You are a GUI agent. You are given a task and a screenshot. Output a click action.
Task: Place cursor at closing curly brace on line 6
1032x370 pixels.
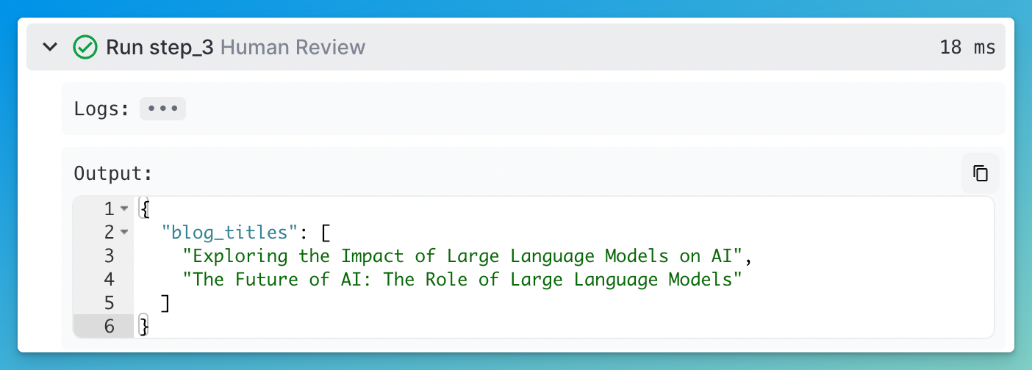point(144,327)
